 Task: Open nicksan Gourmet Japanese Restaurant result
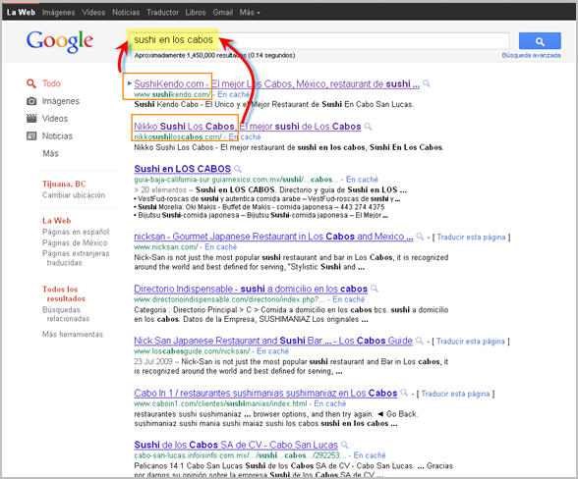273,237
